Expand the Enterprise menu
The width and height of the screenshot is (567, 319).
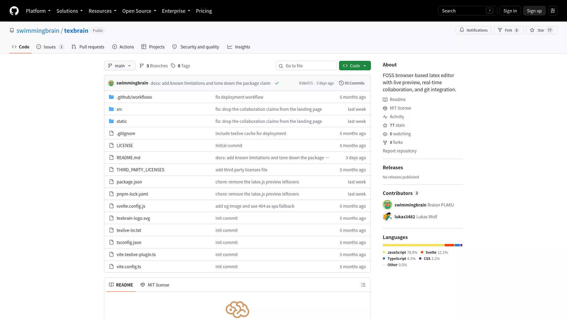[176, 11]
